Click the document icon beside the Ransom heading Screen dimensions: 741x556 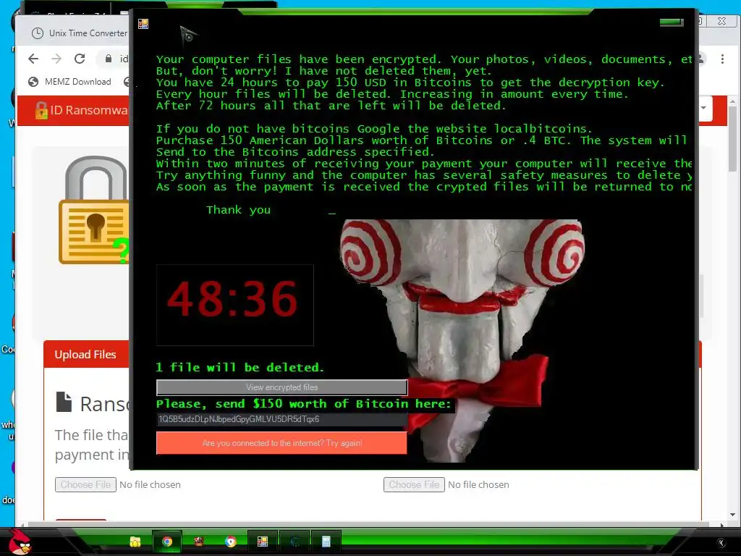point(64,403)
